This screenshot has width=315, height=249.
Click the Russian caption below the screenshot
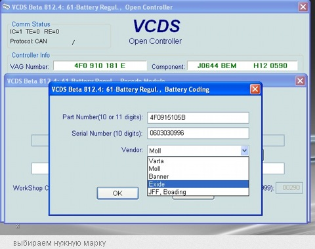(59, 242)
